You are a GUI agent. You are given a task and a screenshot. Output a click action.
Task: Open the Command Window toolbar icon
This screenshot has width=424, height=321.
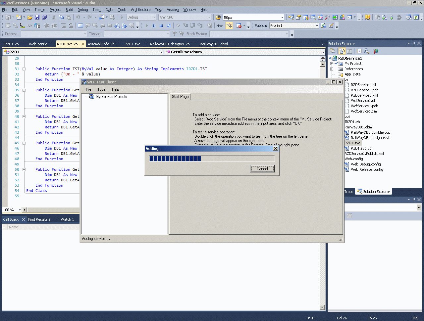[349, 17]
